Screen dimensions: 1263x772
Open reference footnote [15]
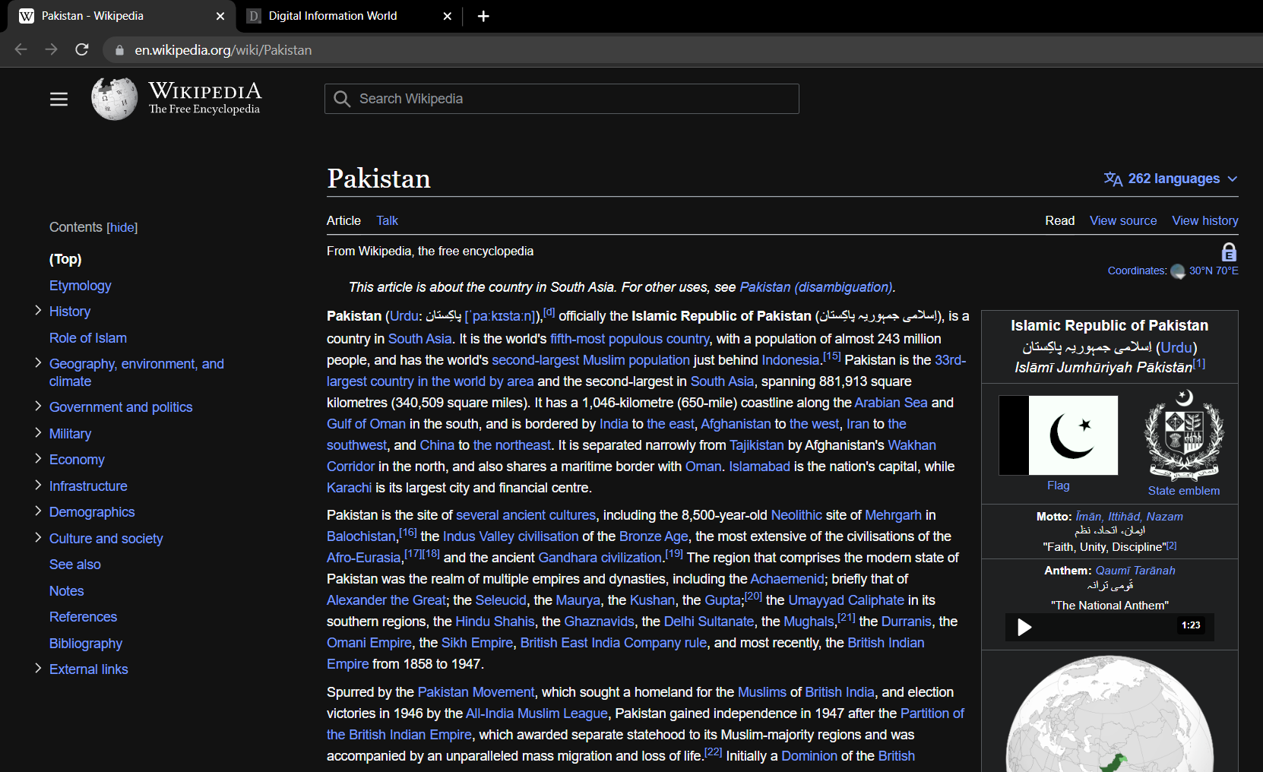(x=832, y=356)
